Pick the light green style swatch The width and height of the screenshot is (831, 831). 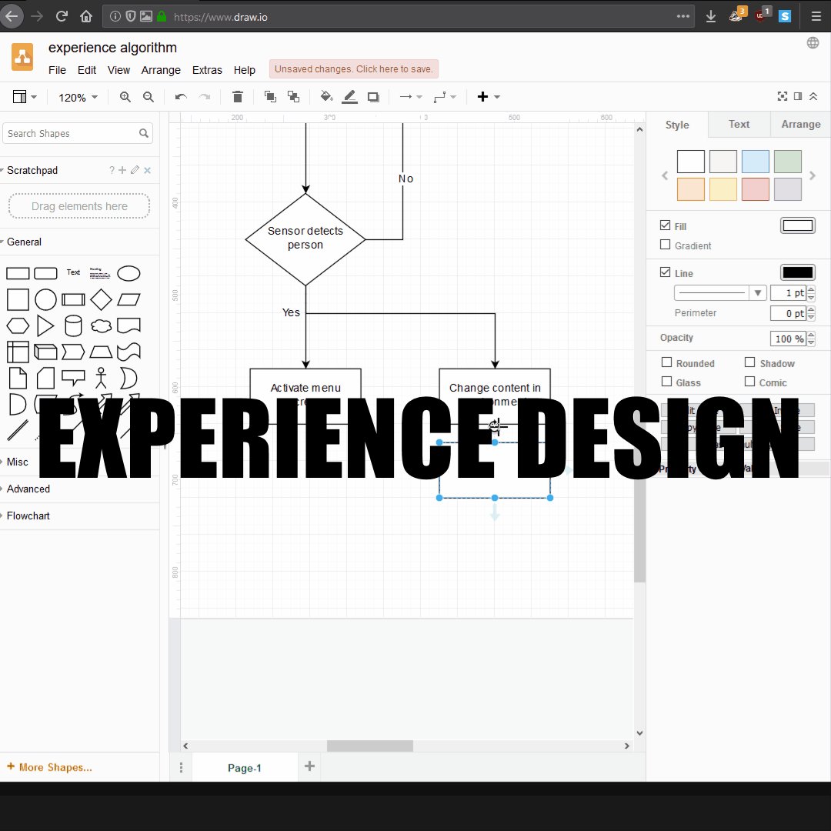coord(788,162)
